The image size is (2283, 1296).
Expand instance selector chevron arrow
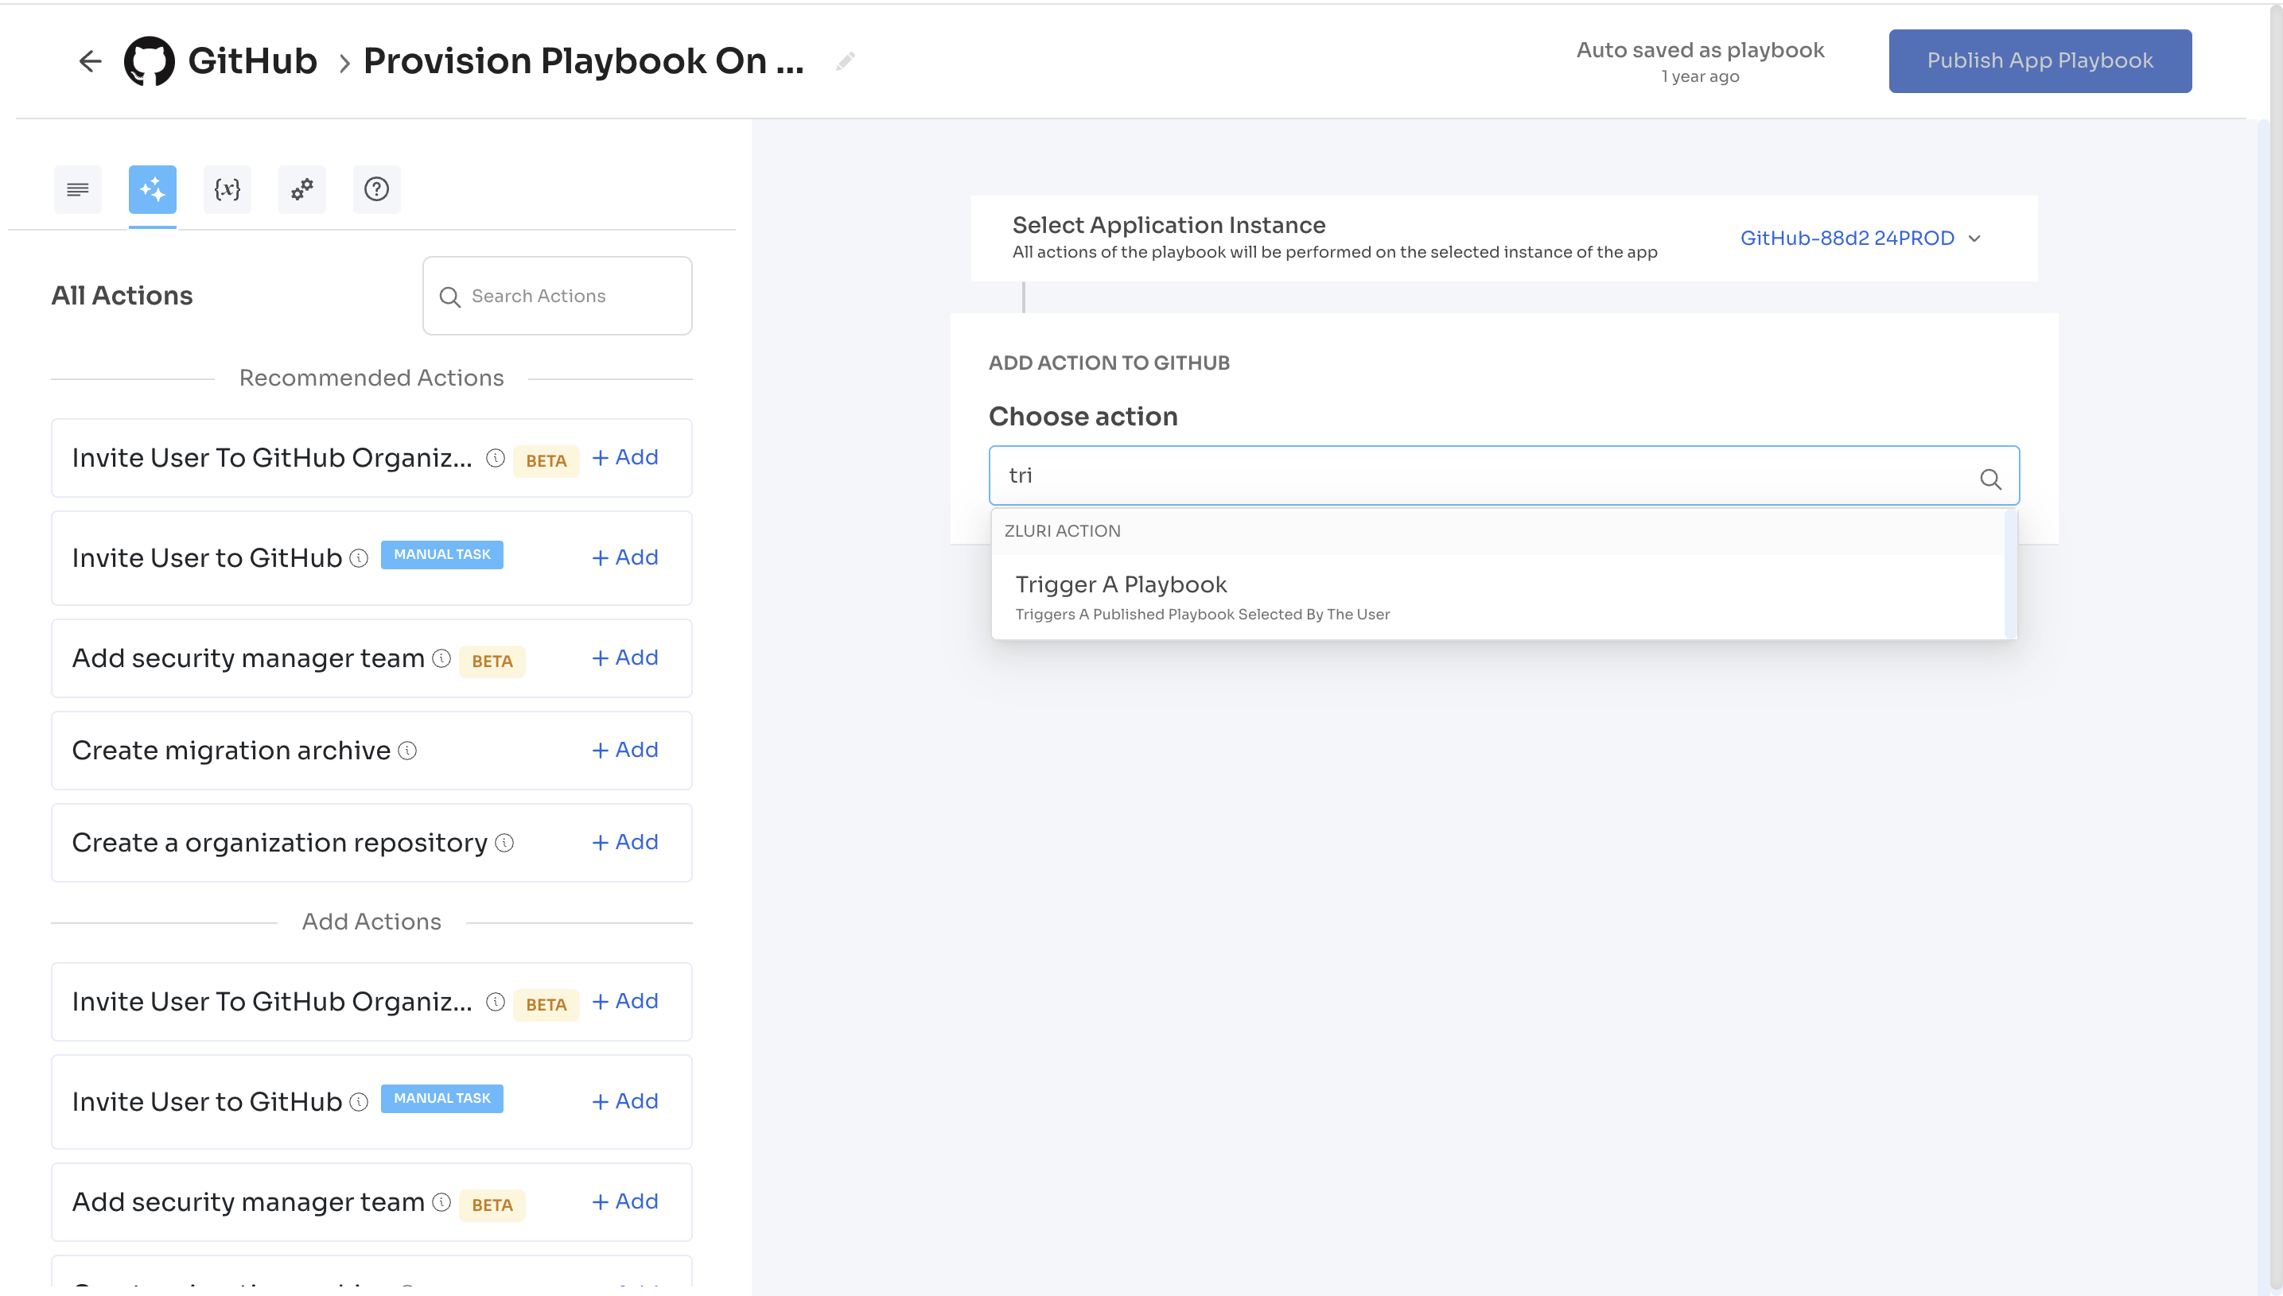pyautogui.click(x=1974, y=239)
